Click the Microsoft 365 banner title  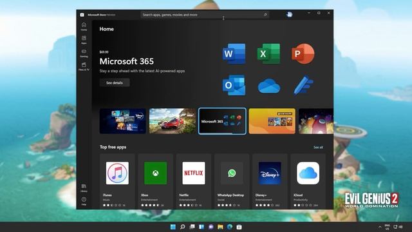click(x=127, y=61)
